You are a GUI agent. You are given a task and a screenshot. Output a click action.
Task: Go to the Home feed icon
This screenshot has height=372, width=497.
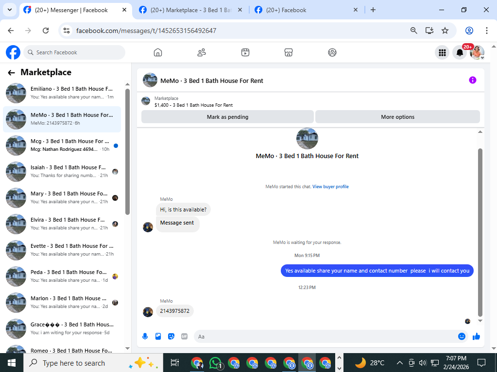(158, 52)
